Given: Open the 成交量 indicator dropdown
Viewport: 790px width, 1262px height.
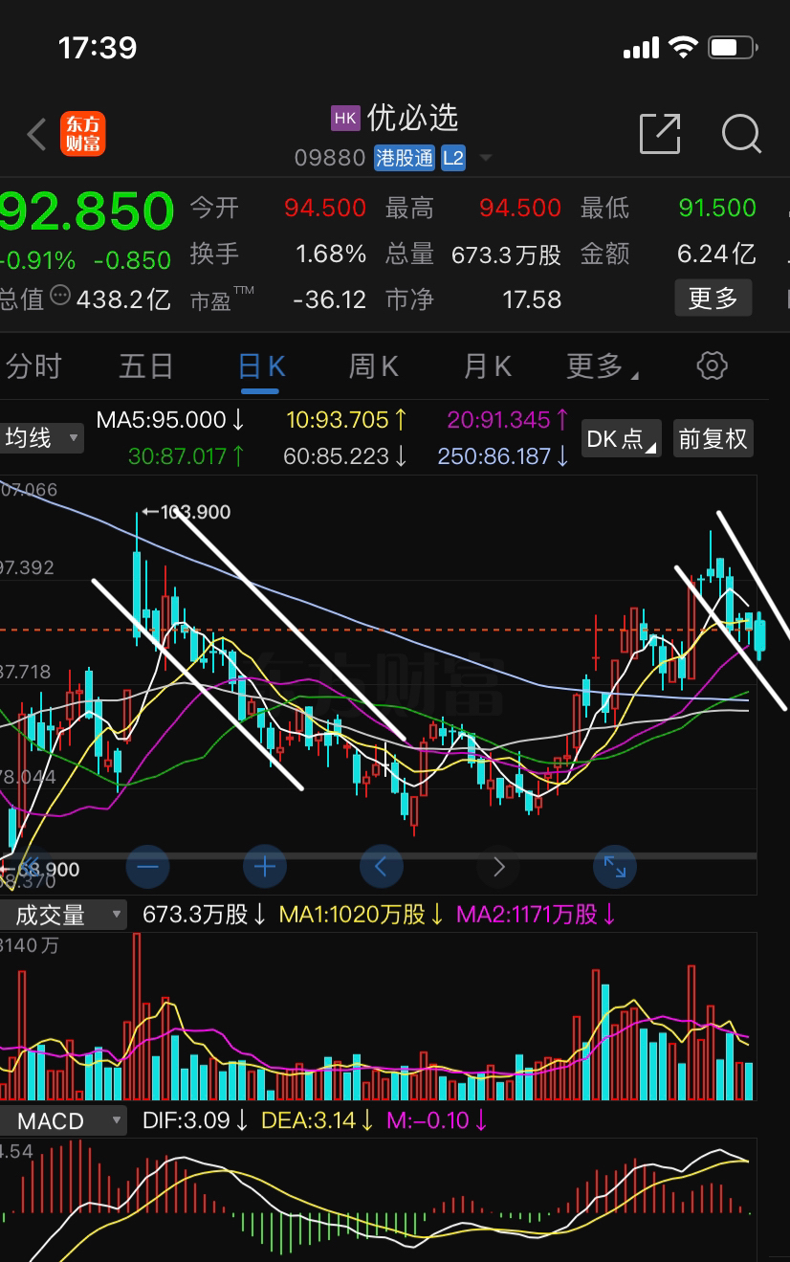Looking at the screenshot, I should (62, 915).
